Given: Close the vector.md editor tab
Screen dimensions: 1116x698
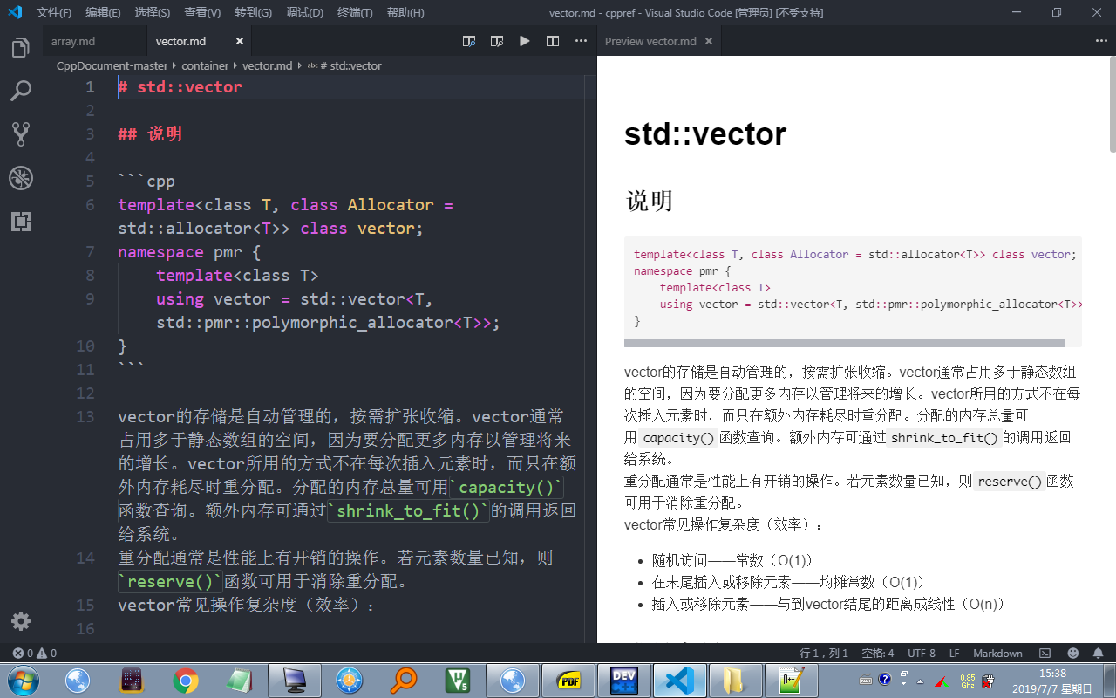Looking at the screenshot, I should coord(240,41).
